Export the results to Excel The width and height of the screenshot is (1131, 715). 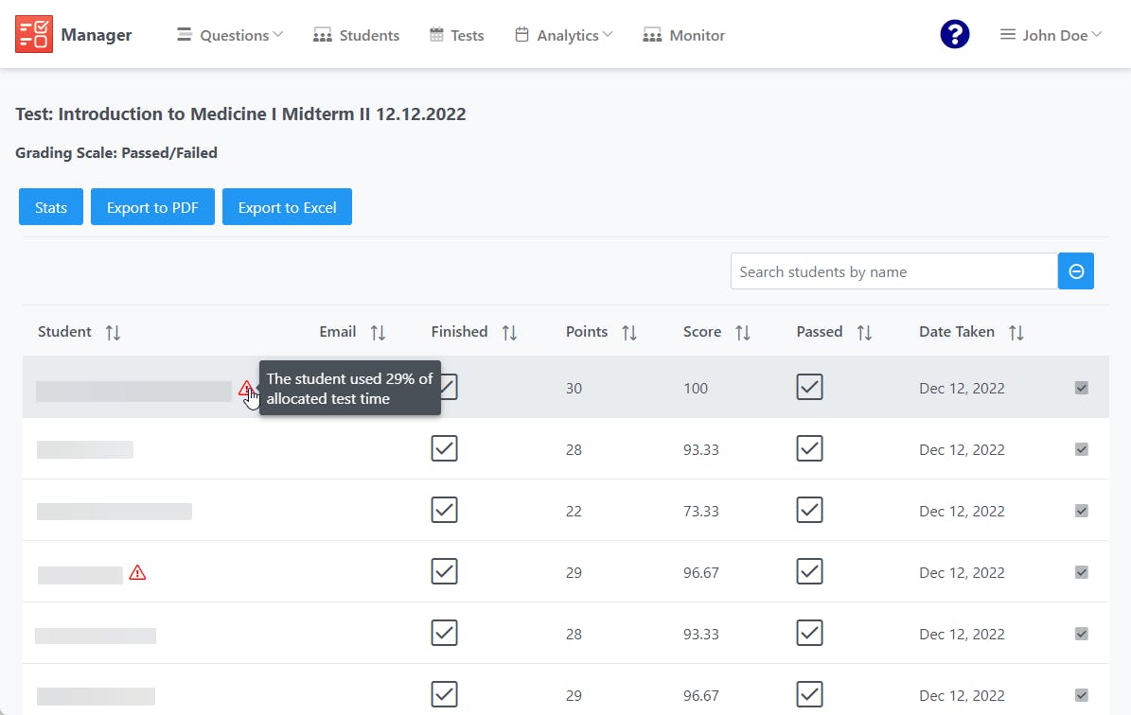(x=287, y=206)
